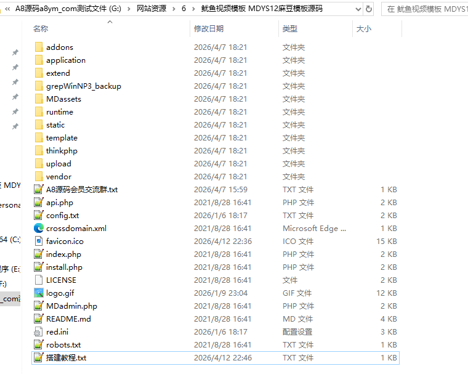This screenshot has height=374, width=468.
Task: Click the robots.txt file icon
Action: click(39, 344)
